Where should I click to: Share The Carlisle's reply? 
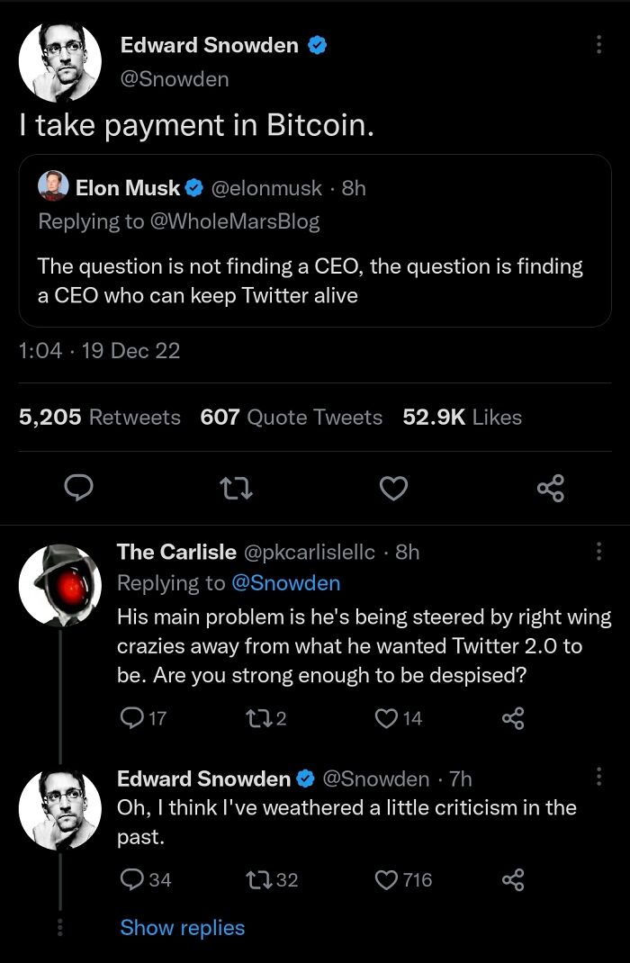512,717
